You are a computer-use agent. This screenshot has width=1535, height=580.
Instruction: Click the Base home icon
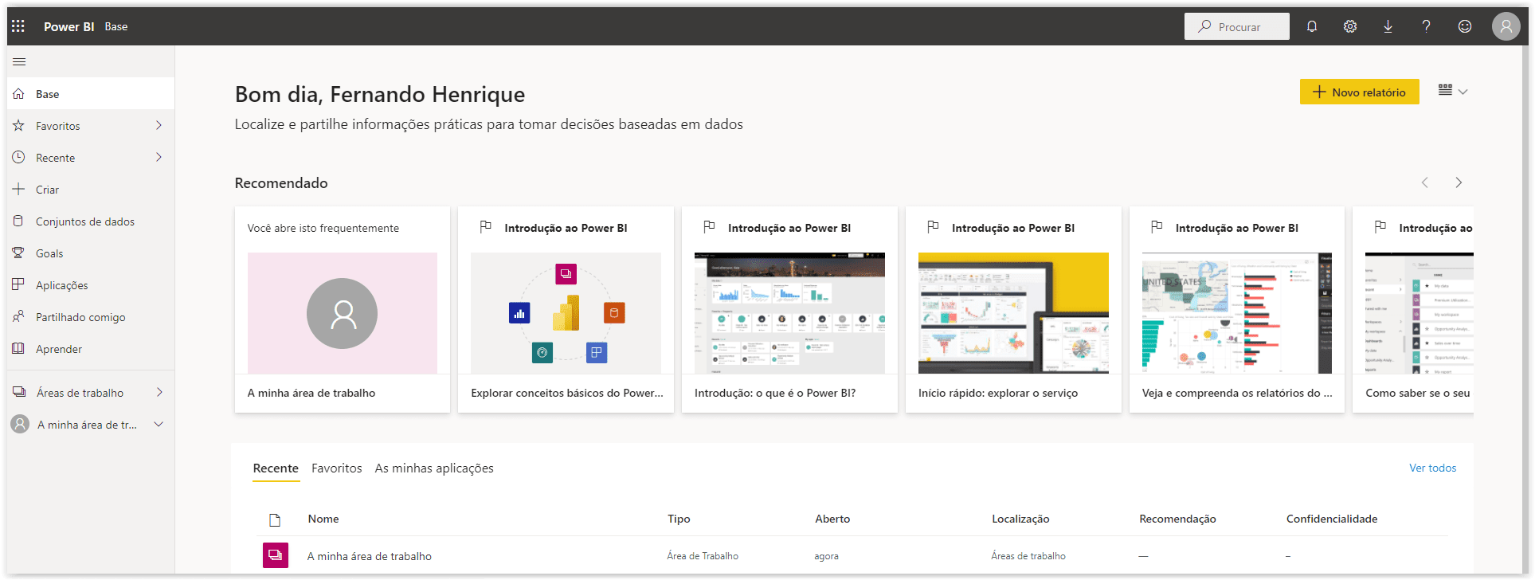pyautogui.click(x=19, y=94)
